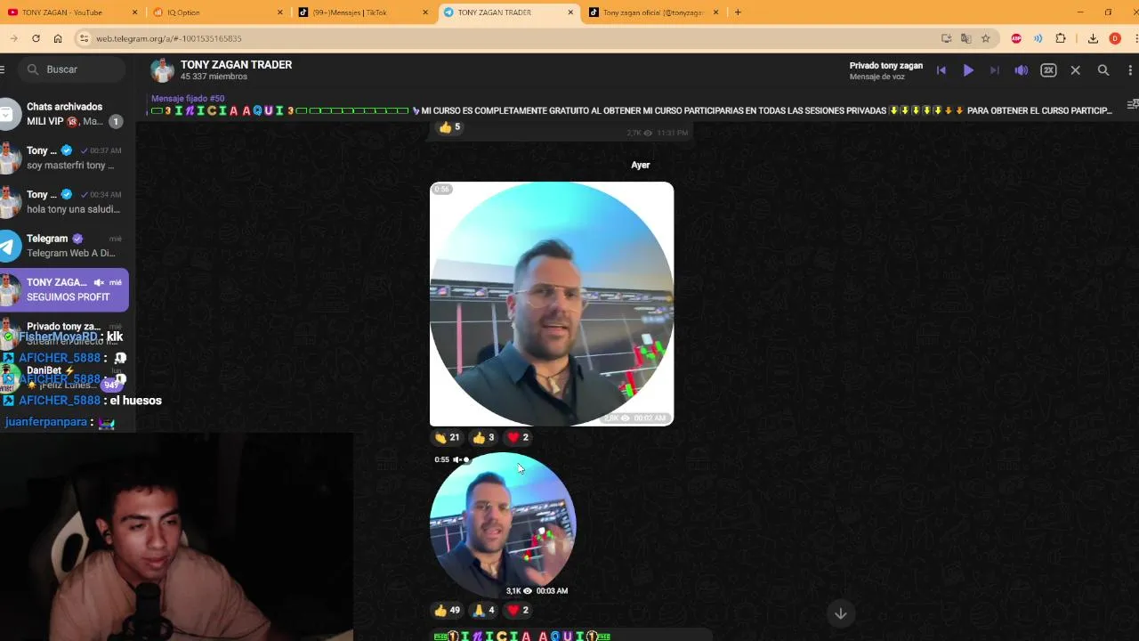Play the voice message in audio player
The width and height of the screenshot is (1139, 641).
(968, 70)
